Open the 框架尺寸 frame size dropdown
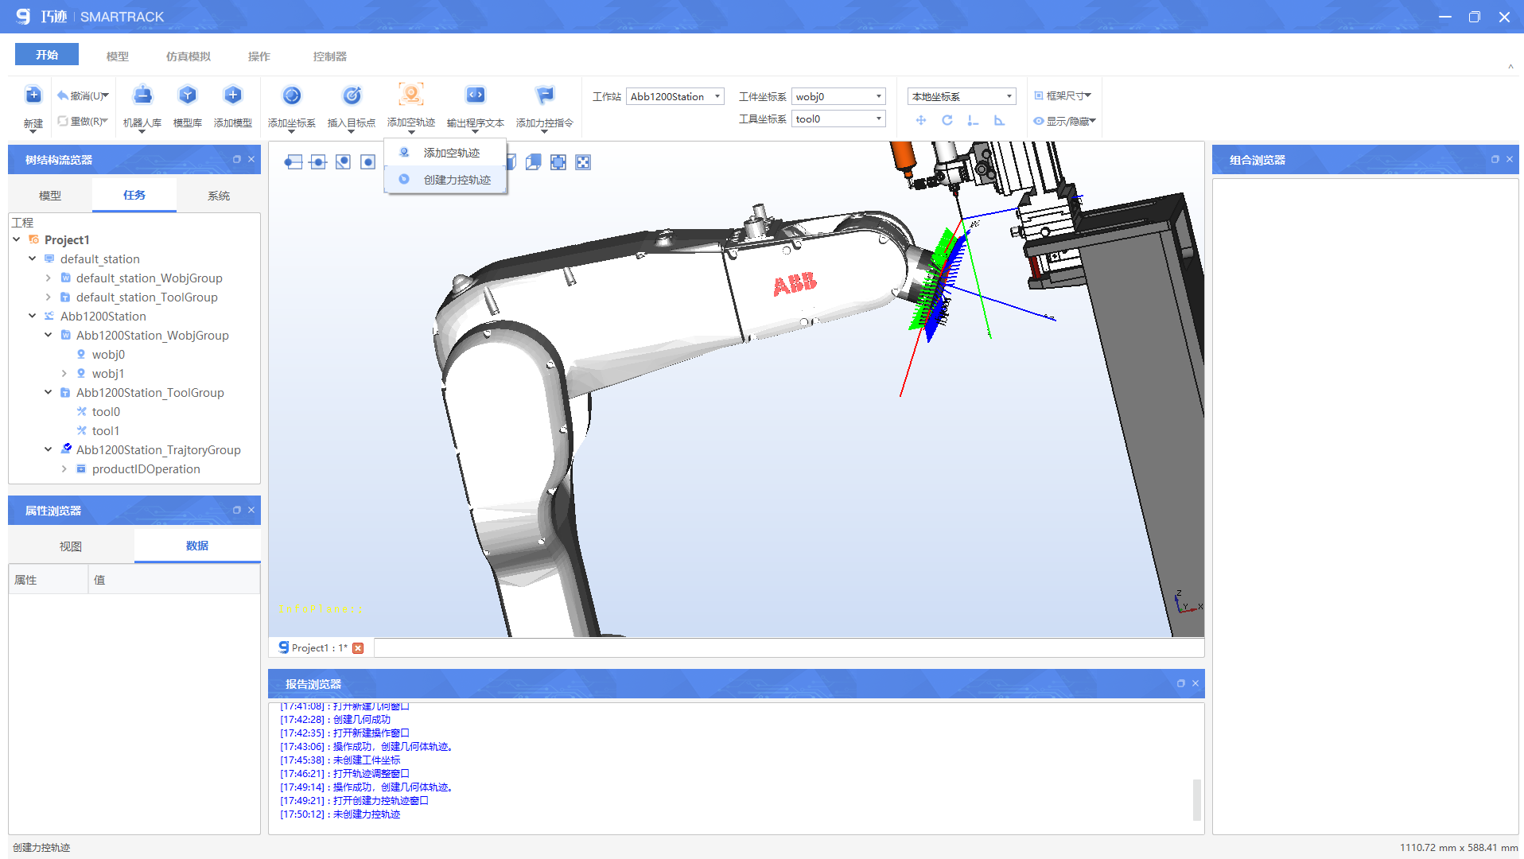This screenshot has width=1524, height=859. [1062, 95]
